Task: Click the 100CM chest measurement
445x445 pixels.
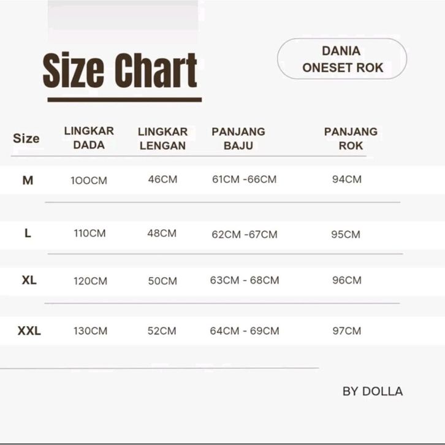Action: tap(89, 181)
